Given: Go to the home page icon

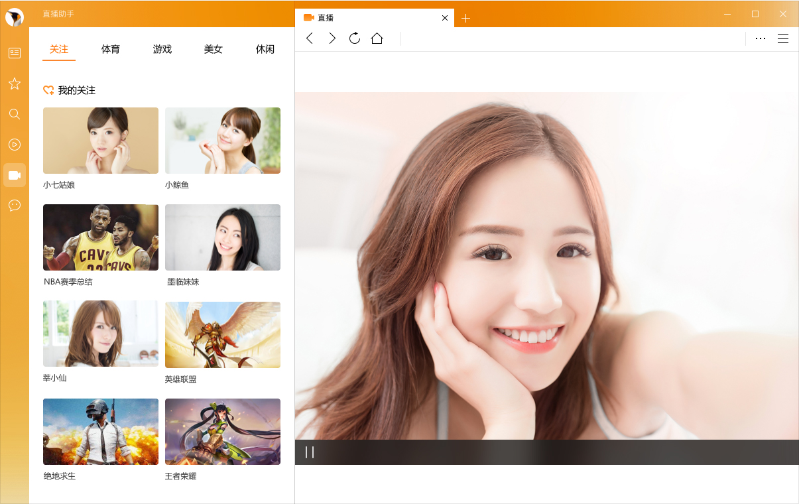Looking at the screenshot, I should pos(377,38).
